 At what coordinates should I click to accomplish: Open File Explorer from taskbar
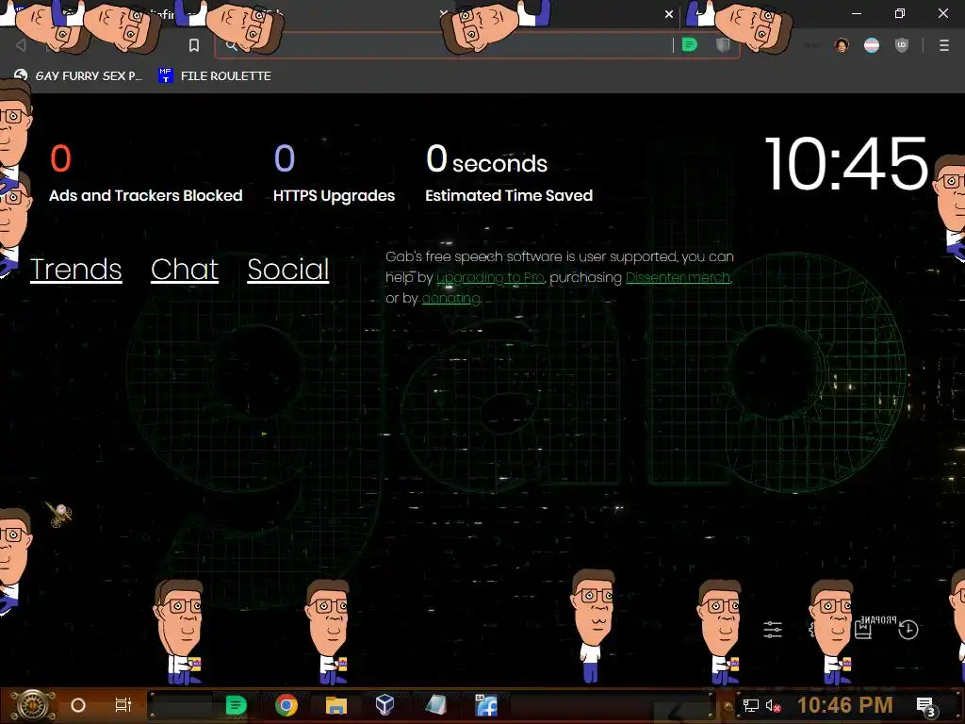pyautogui.click(x=336, y=705)
